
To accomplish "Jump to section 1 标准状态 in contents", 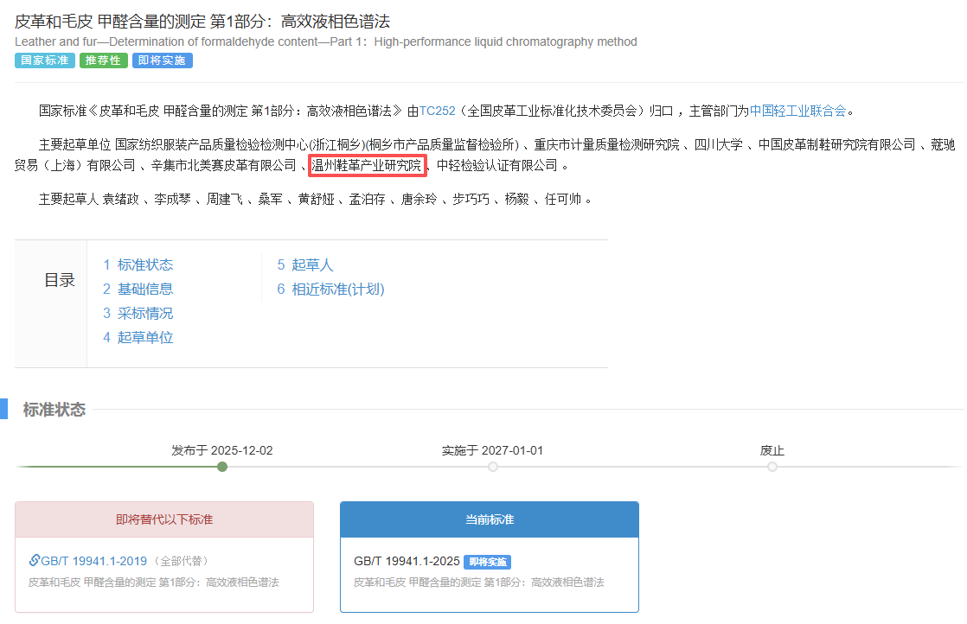I will point(138,265).
